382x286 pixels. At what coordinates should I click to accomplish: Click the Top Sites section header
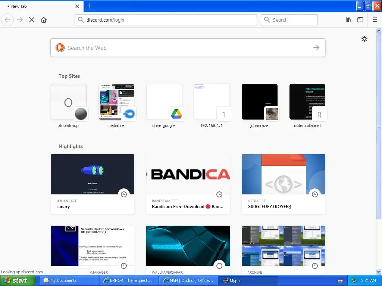[x=69, y=76]
